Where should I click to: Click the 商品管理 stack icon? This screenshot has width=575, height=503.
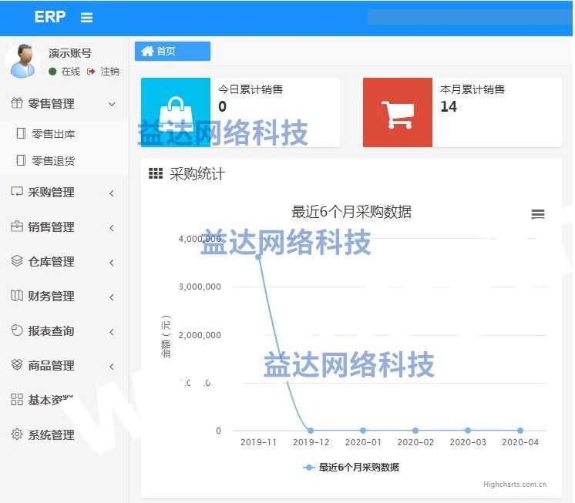[17, 364]
